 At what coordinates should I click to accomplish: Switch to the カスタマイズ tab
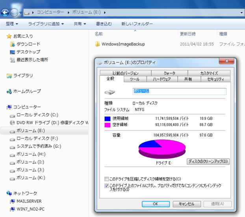[x=209, y=73]
